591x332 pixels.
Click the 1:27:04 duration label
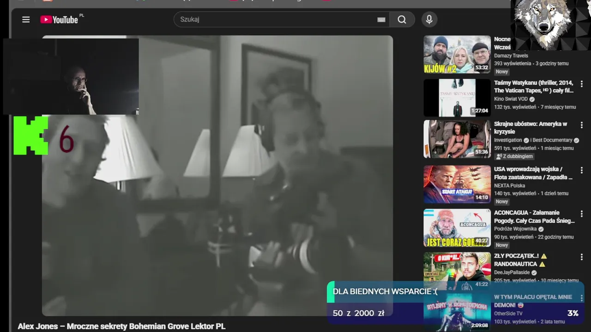(479, 111)
